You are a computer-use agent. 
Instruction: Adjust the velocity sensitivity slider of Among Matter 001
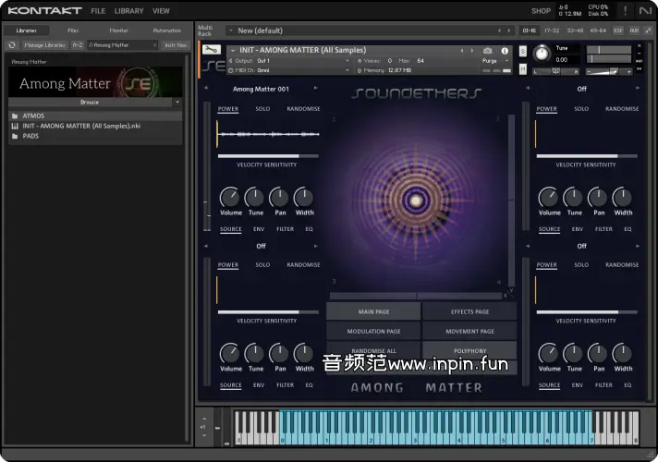click(268, 156)
